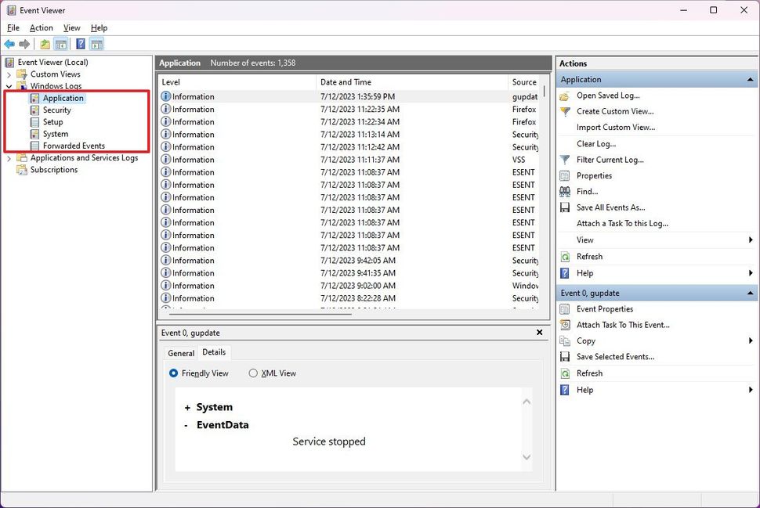Collapse the Event 0, gupdate actions section
The width and height of the screenshot is (760, 508).
pyautogui.click(x=751, y=293)
